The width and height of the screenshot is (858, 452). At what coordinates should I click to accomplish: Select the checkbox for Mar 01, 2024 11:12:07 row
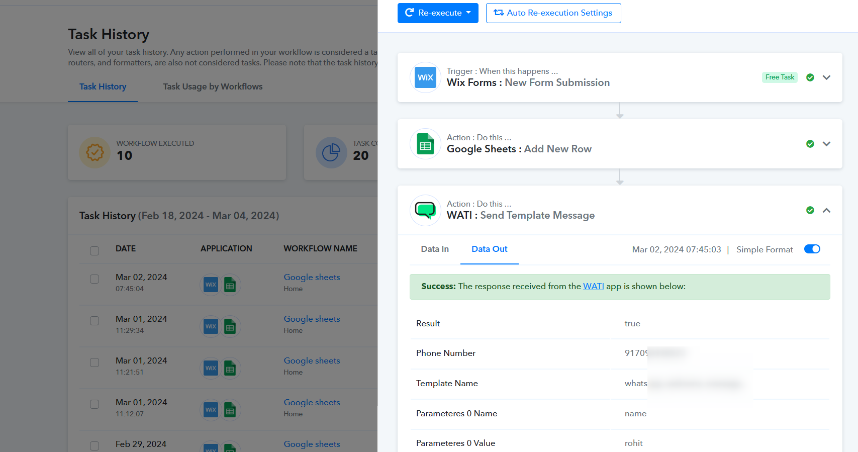(x=94, y=404)
